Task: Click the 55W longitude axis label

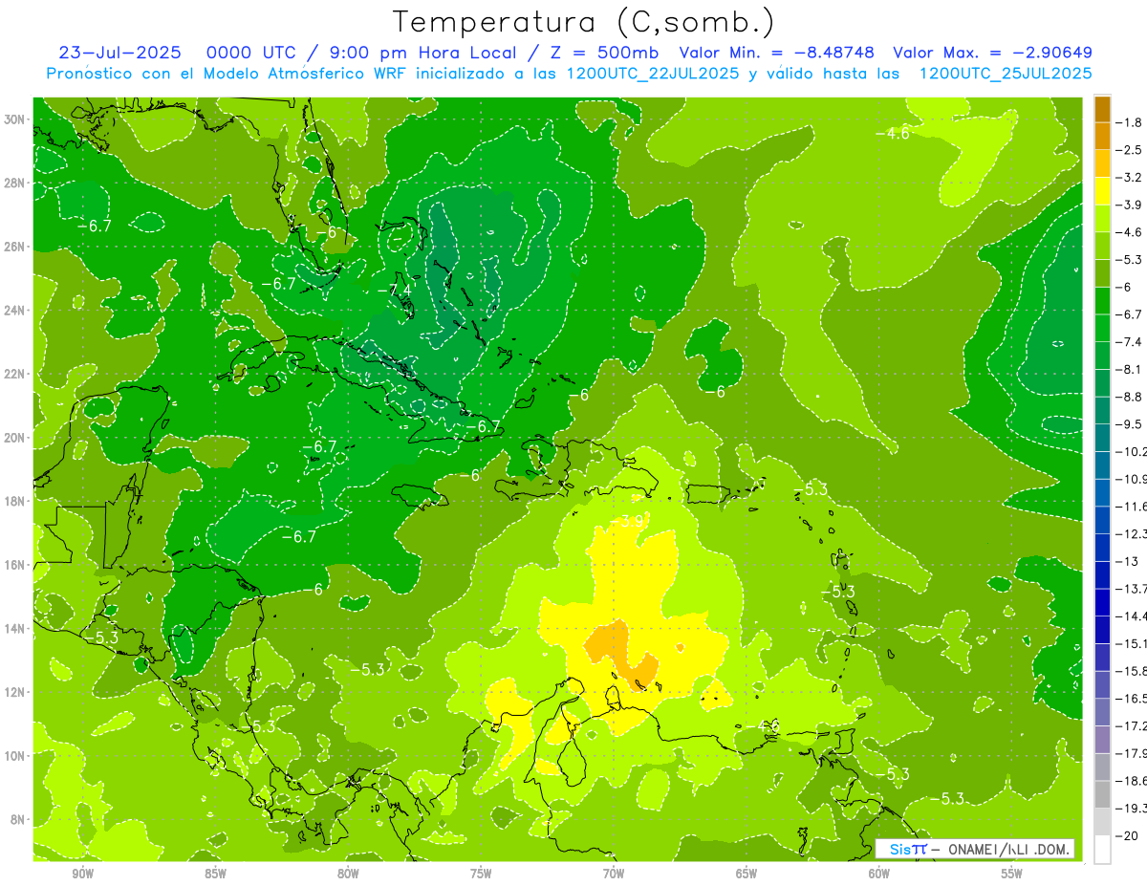Action: pyautogui.click(x=1012, y=874)
